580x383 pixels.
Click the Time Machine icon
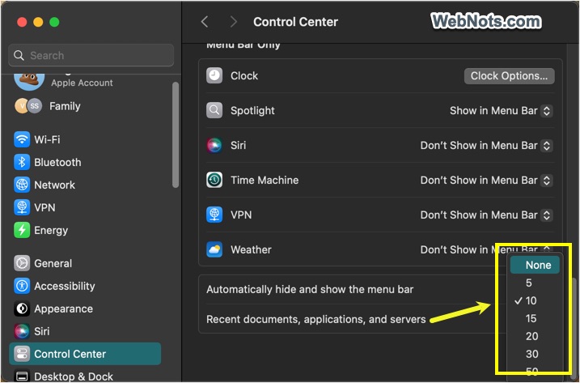click(214, 180)
